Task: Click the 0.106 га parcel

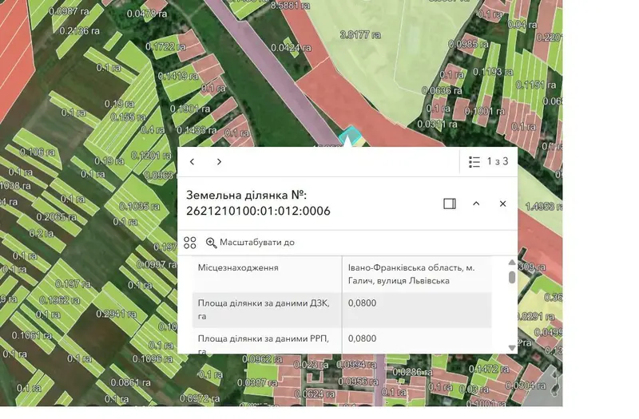Action: pos(38,152)
